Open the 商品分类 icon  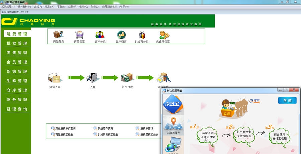coord(58,35)
